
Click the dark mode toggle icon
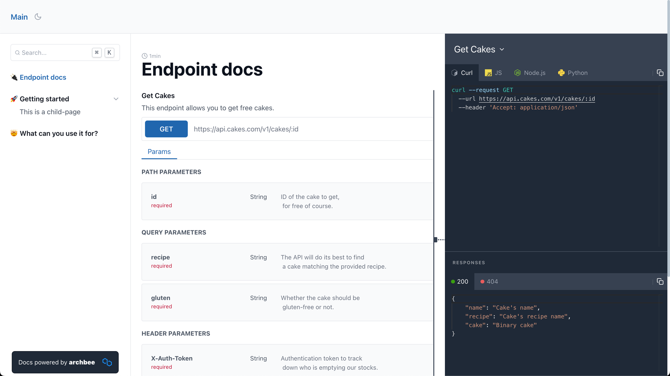38,17
